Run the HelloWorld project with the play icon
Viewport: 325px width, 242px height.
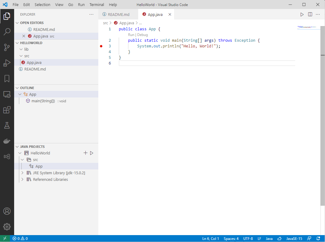[x=92, y=153]
